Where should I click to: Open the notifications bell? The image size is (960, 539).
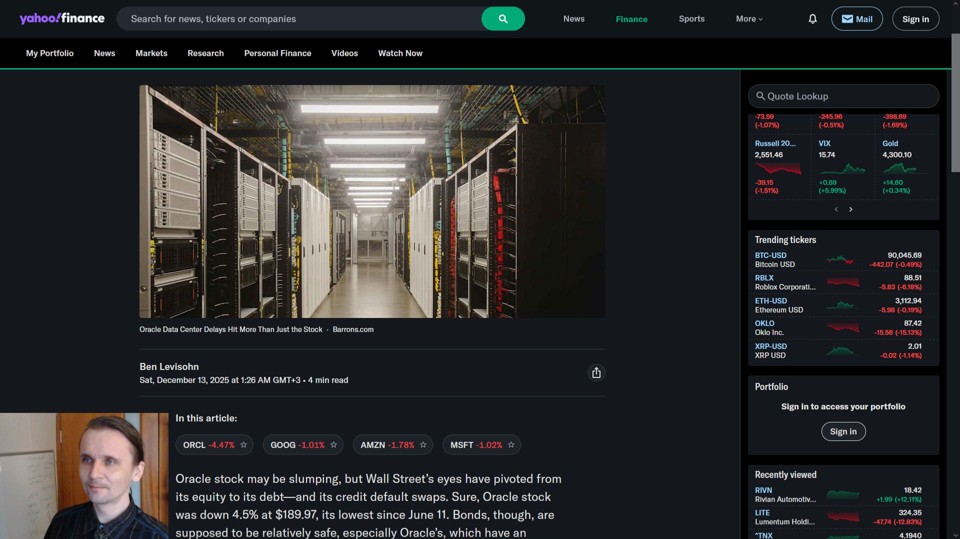(x=812, y=19)
